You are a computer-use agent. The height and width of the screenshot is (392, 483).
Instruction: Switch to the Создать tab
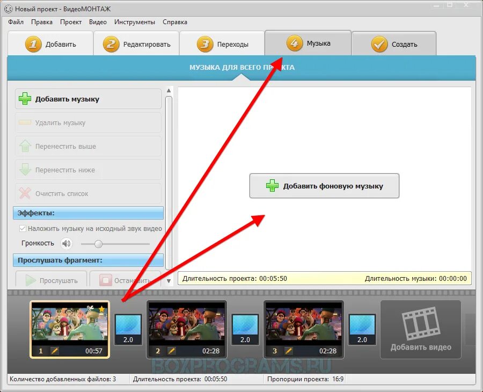[394, 43]
